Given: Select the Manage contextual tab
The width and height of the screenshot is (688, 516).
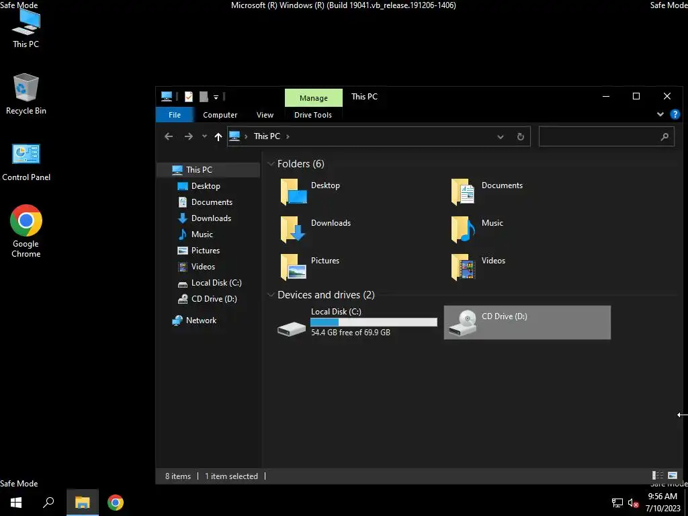Looking at the screenshot, I should 313,98.
